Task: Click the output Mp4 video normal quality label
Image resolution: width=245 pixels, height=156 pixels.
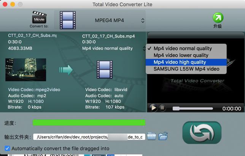Action: coord(107,49)
